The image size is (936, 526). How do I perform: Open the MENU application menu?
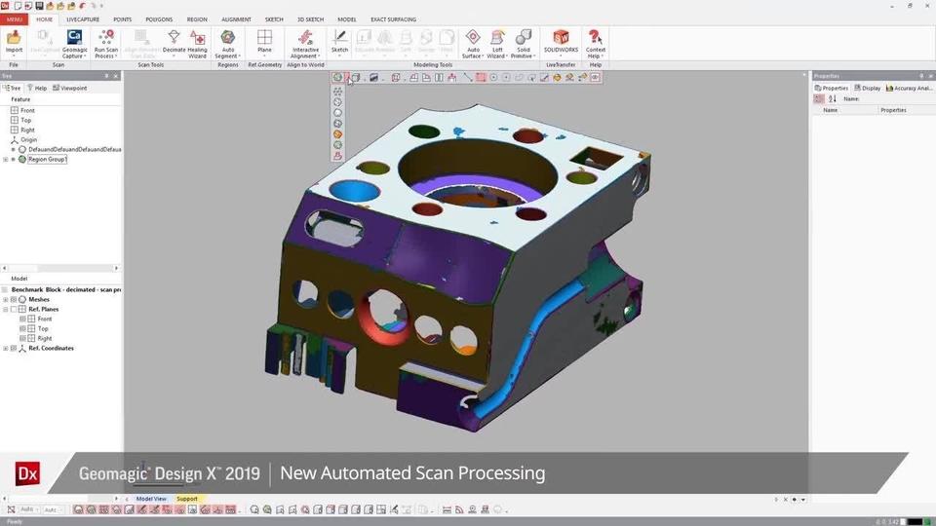coord(15,19)
